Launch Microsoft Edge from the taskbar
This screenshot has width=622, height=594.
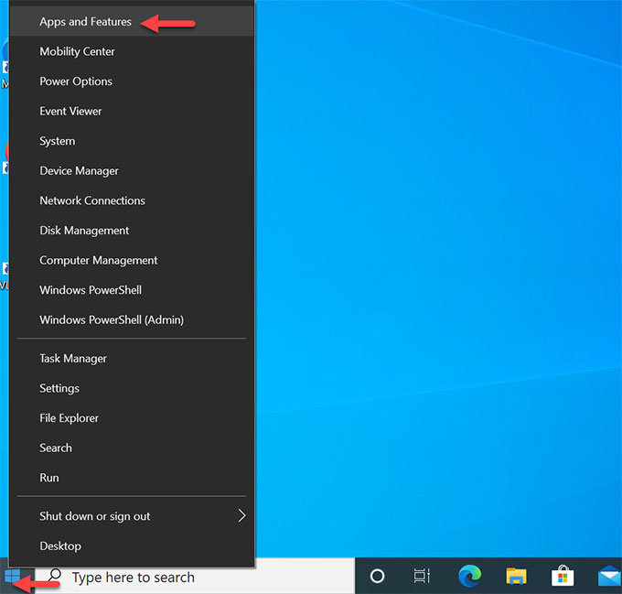coord(469,576)
